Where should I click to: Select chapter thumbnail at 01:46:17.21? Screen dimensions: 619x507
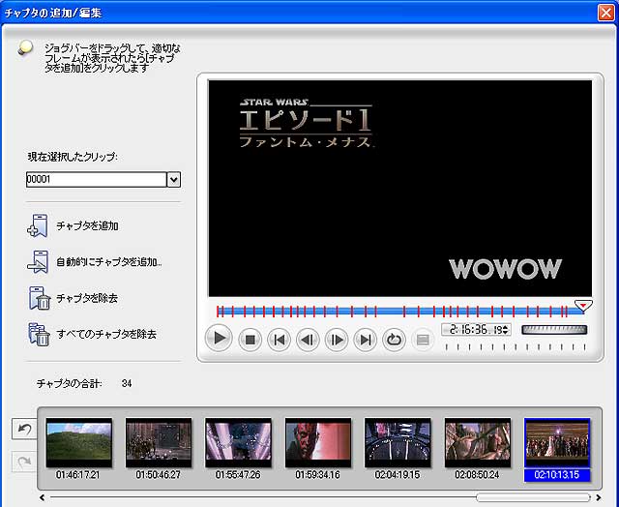(79, 442)
